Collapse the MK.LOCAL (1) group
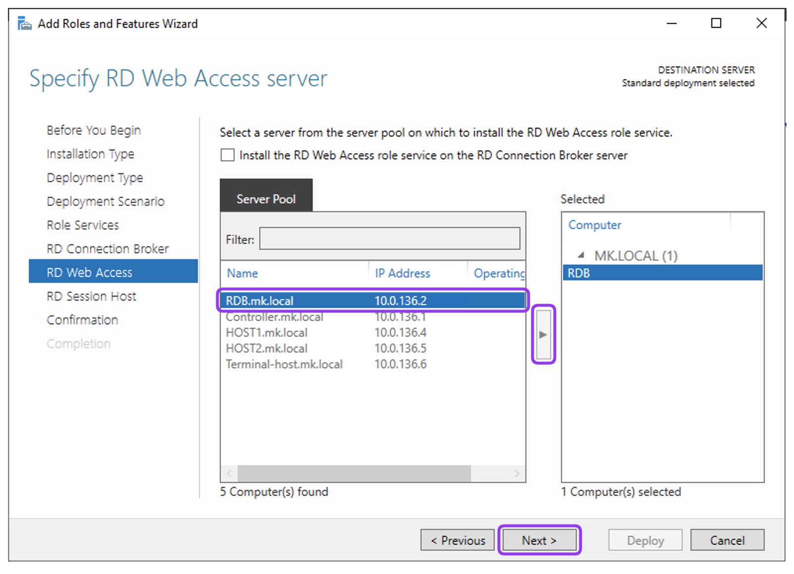The image size is (794, 574). [581, 255]
